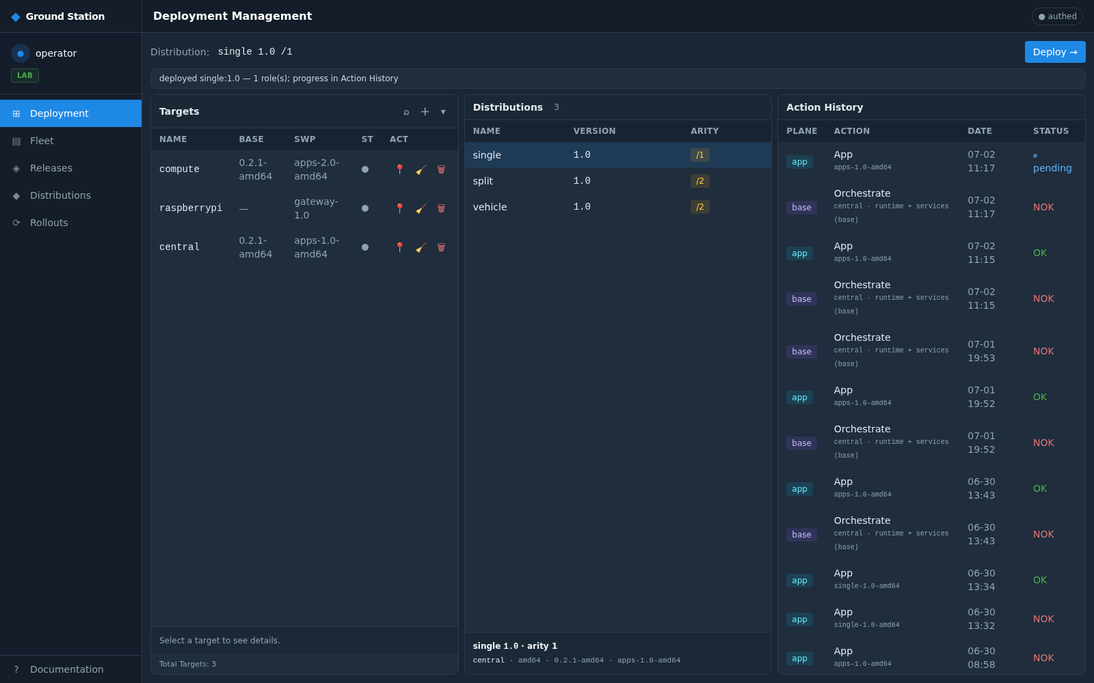Select the vehicle distribution row
The height and width of the screenshot is (683, 1094).
click(x=618, y=207)
